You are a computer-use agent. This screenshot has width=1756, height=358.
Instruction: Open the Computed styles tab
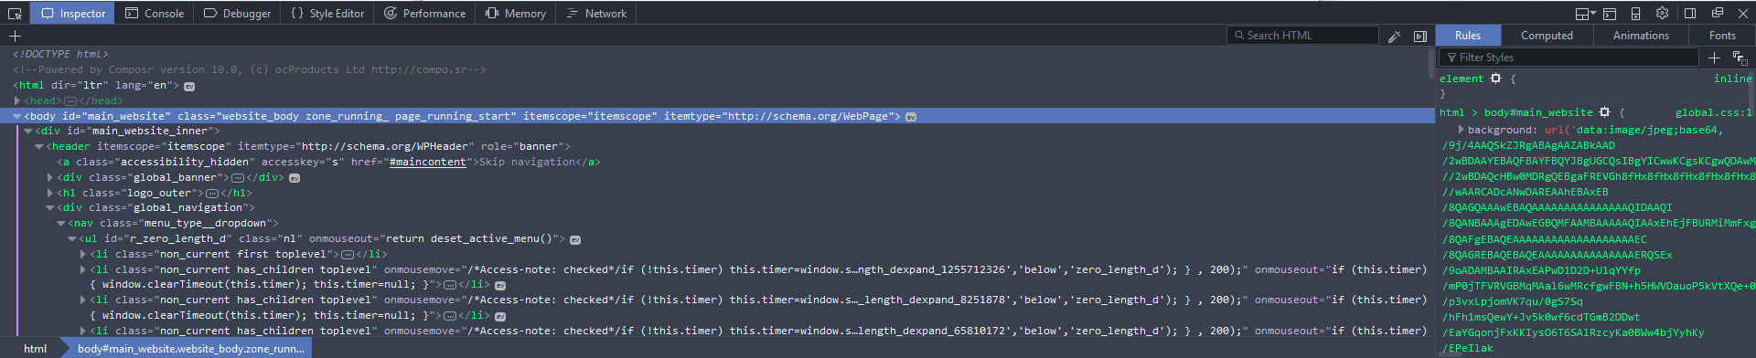coord(1547,36)
